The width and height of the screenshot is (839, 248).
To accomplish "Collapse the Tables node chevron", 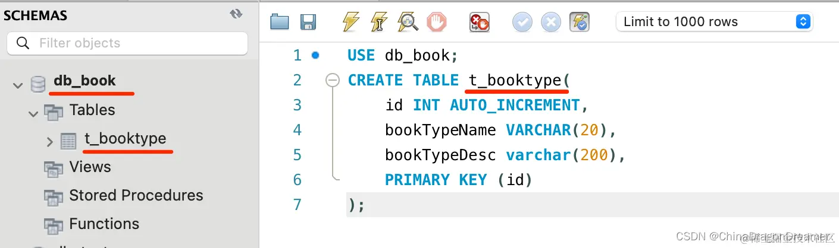I will tap(33, 114).
